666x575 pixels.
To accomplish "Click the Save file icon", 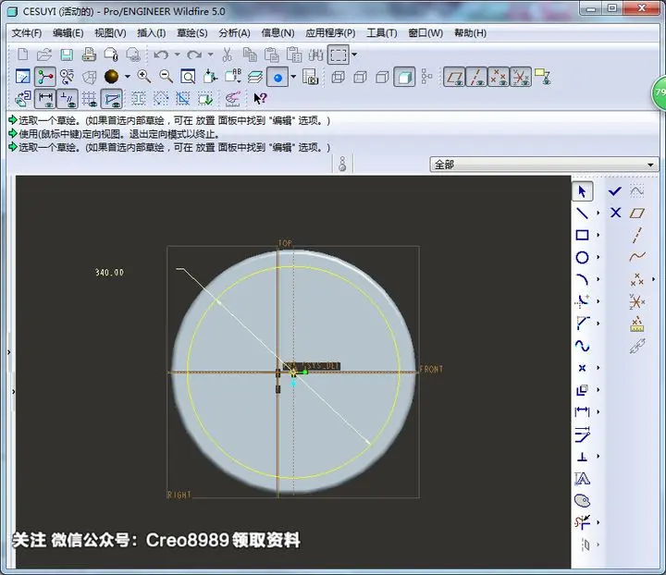I will pos(67,55).
